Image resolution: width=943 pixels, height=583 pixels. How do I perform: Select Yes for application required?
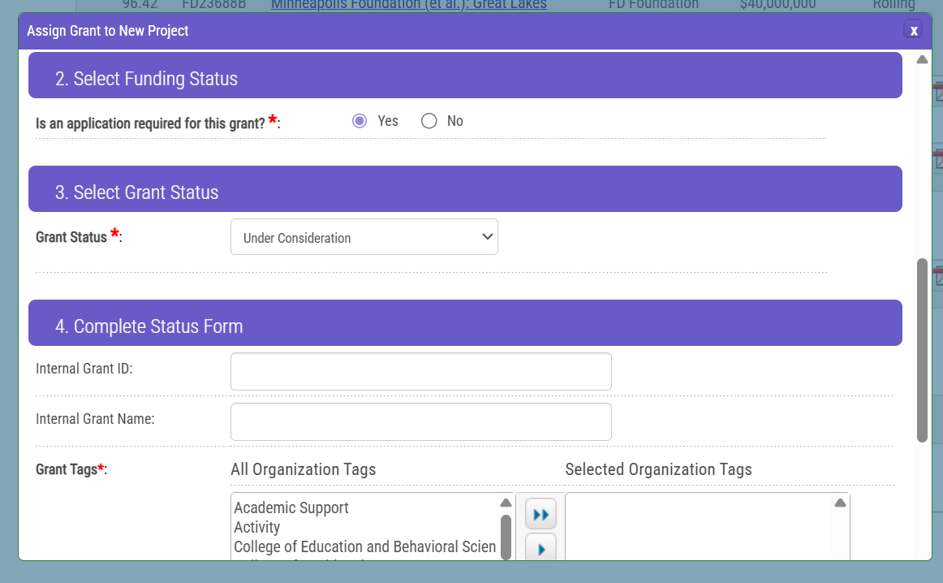click(x=360, y=121)
